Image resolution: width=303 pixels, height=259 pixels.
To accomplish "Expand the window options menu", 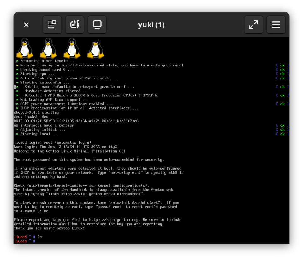I will click(276, 25).
